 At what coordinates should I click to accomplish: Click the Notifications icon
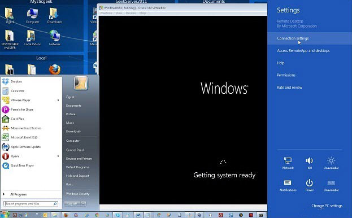pos(288,185)
